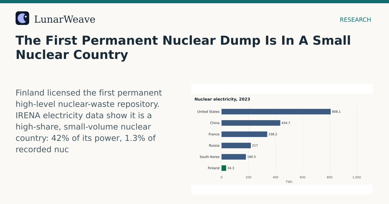Click the 34.3 value label
Viewport: 389px width, 204px height.
point(231,168)
